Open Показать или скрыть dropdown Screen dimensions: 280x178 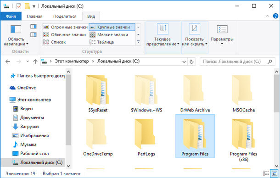tap(195, 38)
